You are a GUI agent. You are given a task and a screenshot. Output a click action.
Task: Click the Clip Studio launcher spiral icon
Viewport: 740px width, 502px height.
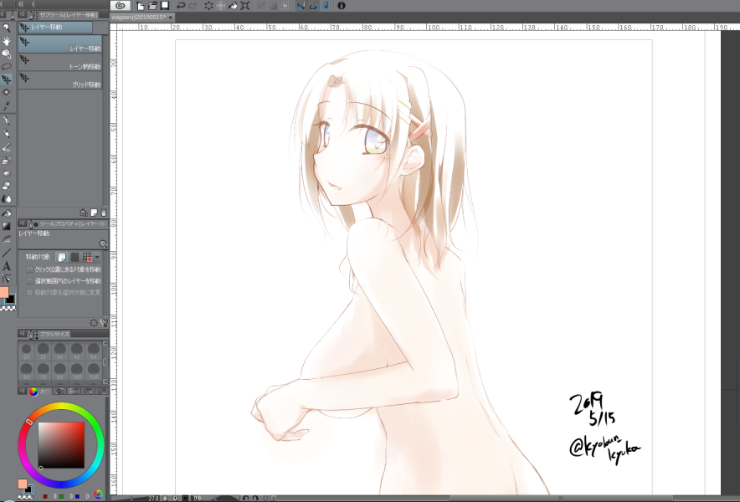coord(121,6)
